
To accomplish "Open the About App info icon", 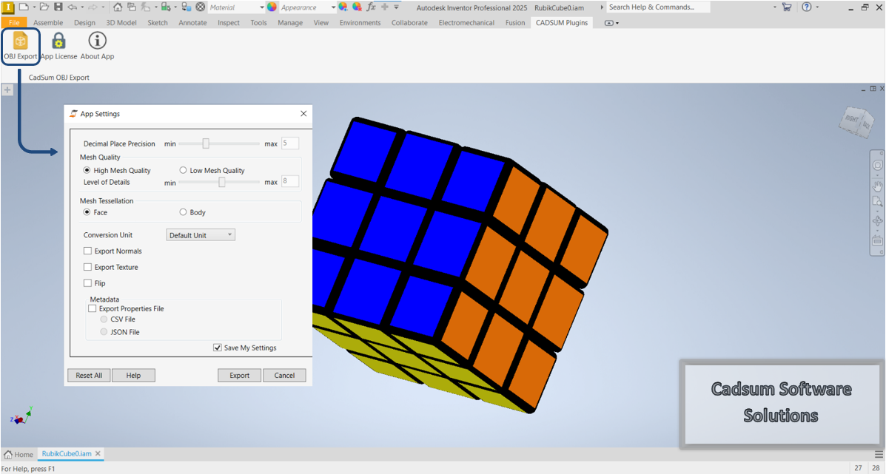I will 97,41.
